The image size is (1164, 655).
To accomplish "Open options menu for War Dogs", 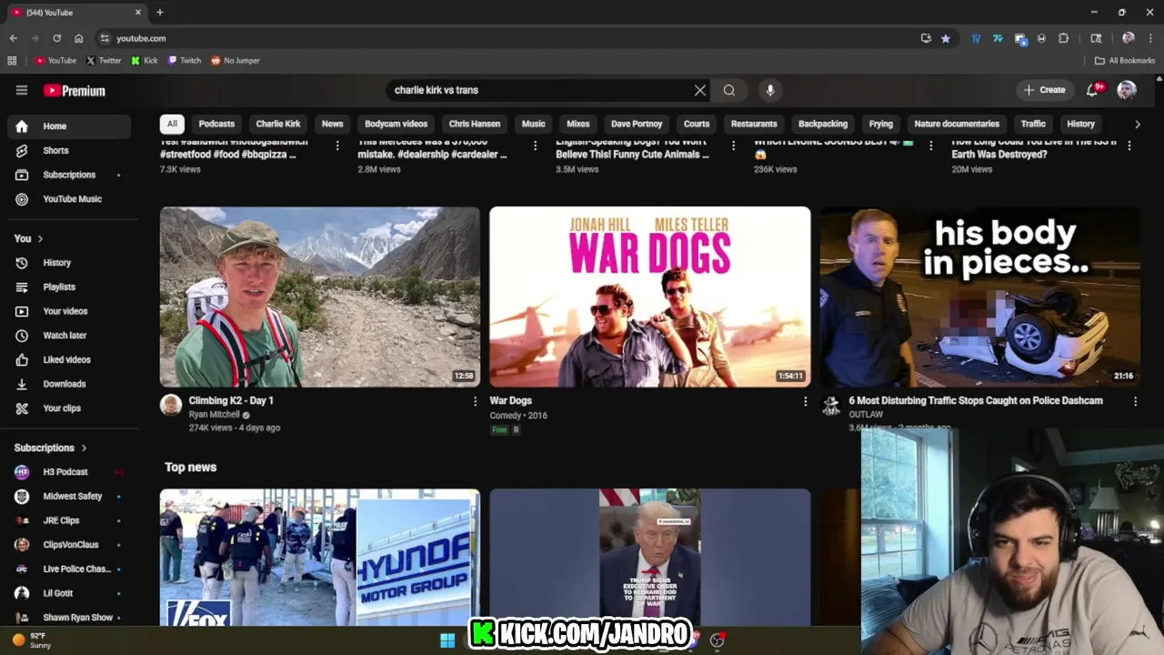I will 805,401.
